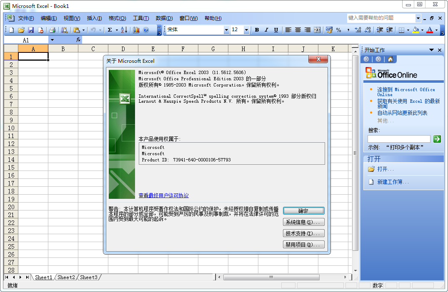Open Font Color palette arrow
The image size is (448, 292).
pos(437,30)
